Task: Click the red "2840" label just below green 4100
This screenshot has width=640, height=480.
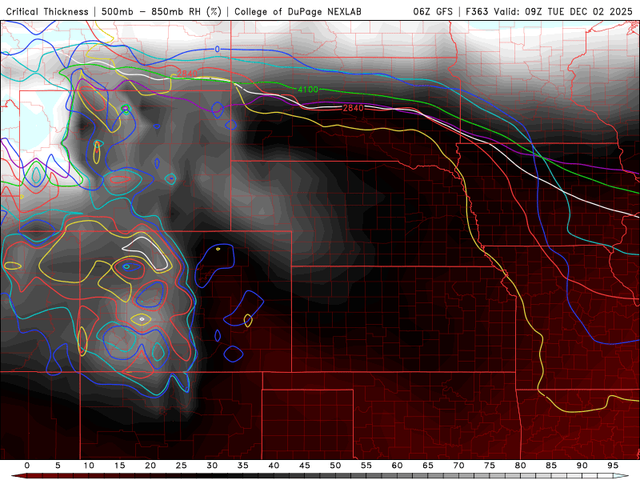Action: click(x=353, y=108)
